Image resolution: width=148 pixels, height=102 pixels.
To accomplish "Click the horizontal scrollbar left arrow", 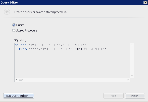I will (x=16, y=79).
